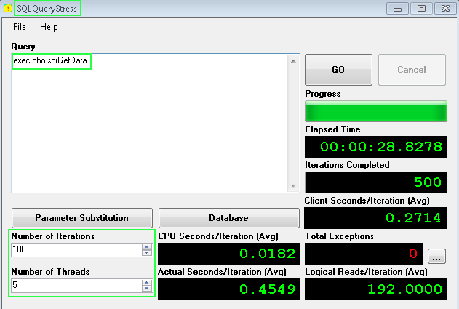459x309 pixels.
Task: Click the 'exec dbo.sprGetData' query text
Action: [50, 60]
